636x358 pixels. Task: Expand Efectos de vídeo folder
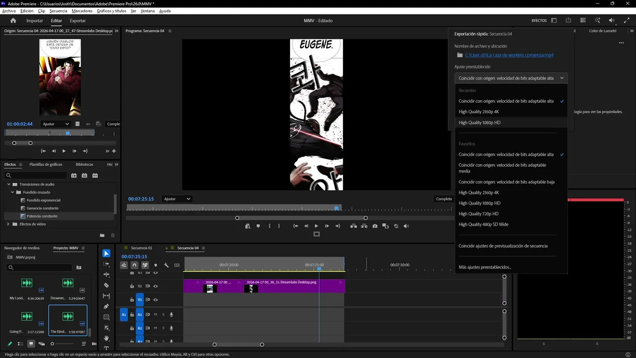8,224
